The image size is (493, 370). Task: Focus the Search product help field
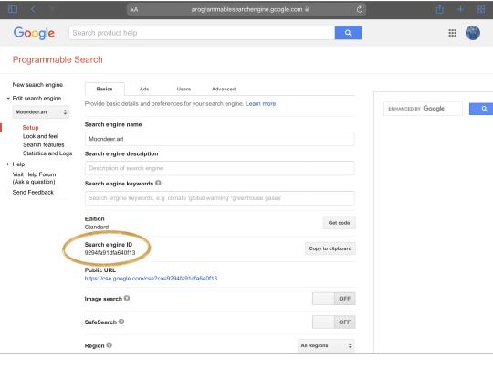pos(202,33)
